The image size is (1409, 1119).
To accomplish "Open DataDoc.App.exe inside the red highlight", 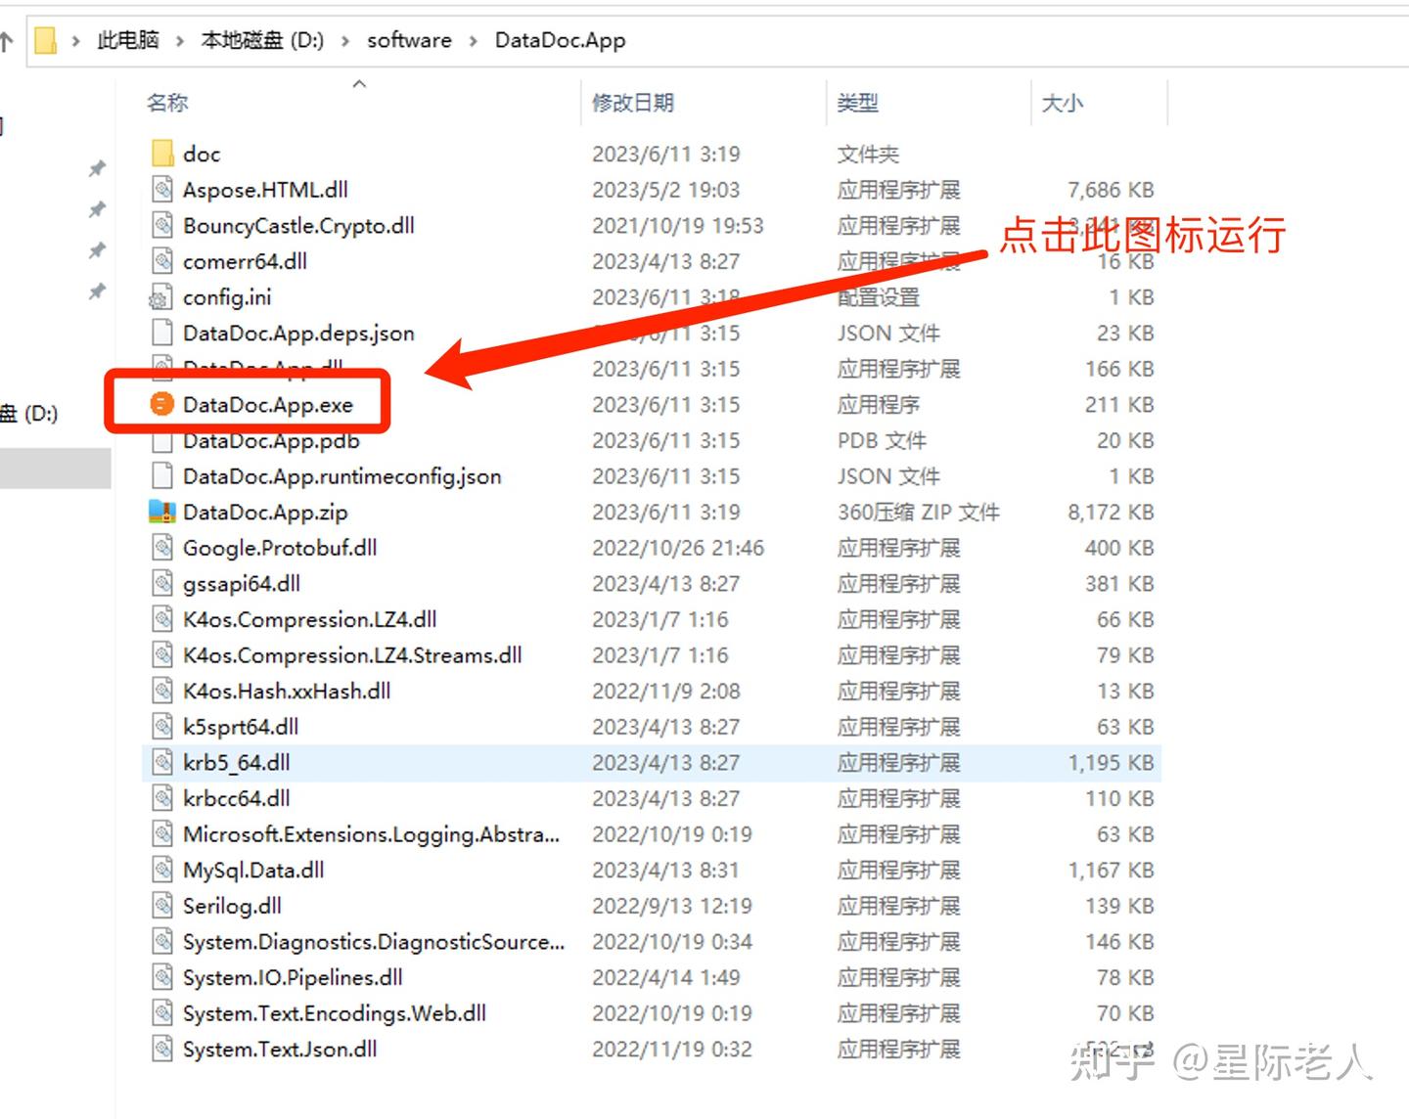I will 266,403.
